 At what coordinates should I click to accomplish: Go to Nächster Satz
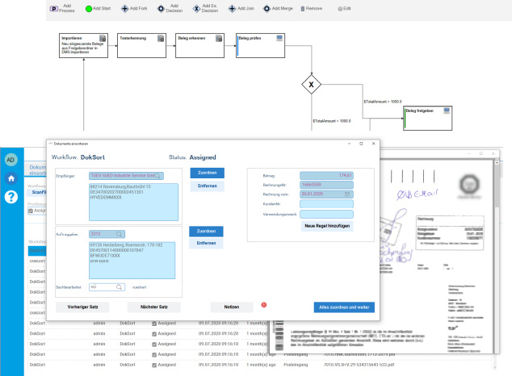[153, 307]
